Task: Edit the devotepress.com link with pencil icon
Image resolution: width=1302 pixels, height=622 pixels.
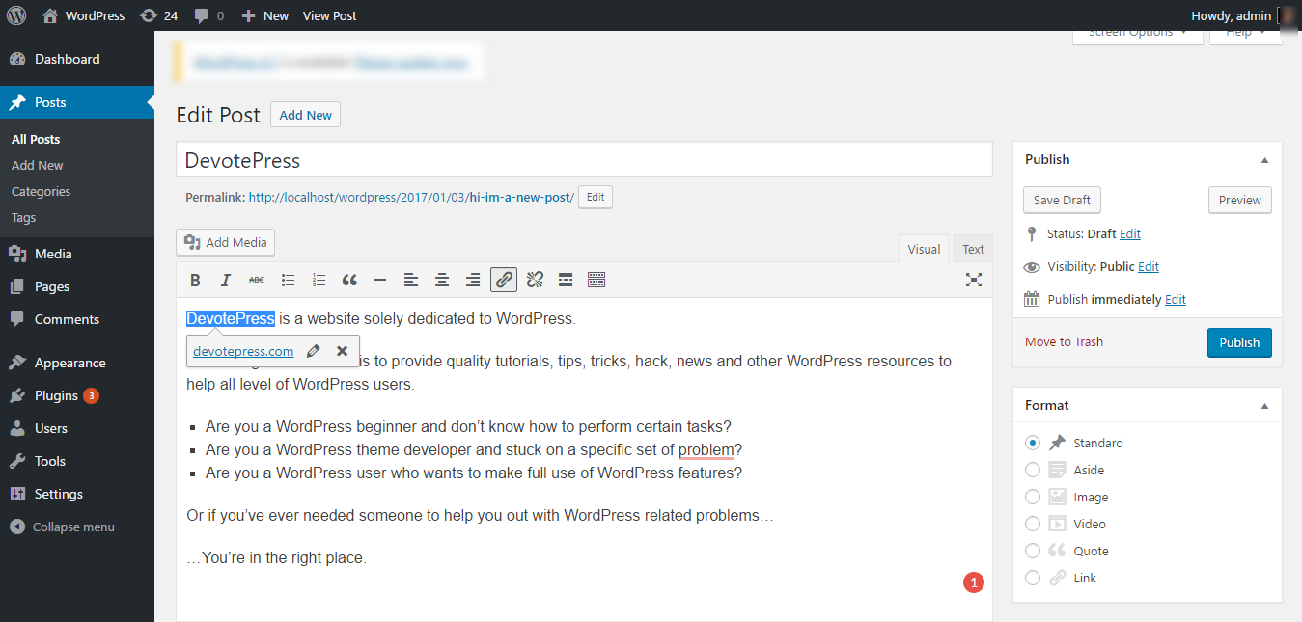Action: [313, 351]
